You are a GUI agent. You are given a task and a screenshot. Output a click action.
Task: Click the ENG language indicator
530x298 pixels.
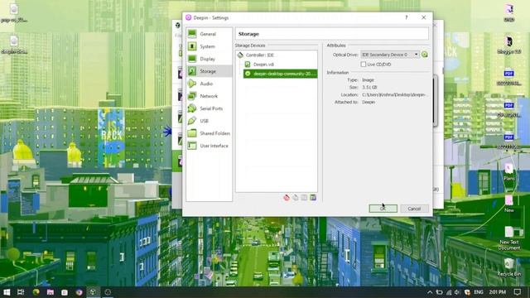pyautogui.click(x=479, y=292)
